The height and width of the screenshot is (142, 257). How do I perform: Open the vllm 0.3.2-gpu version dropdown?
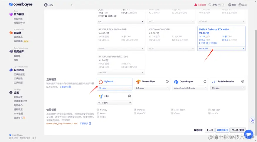pyautogui.click(x=115, y=103)
